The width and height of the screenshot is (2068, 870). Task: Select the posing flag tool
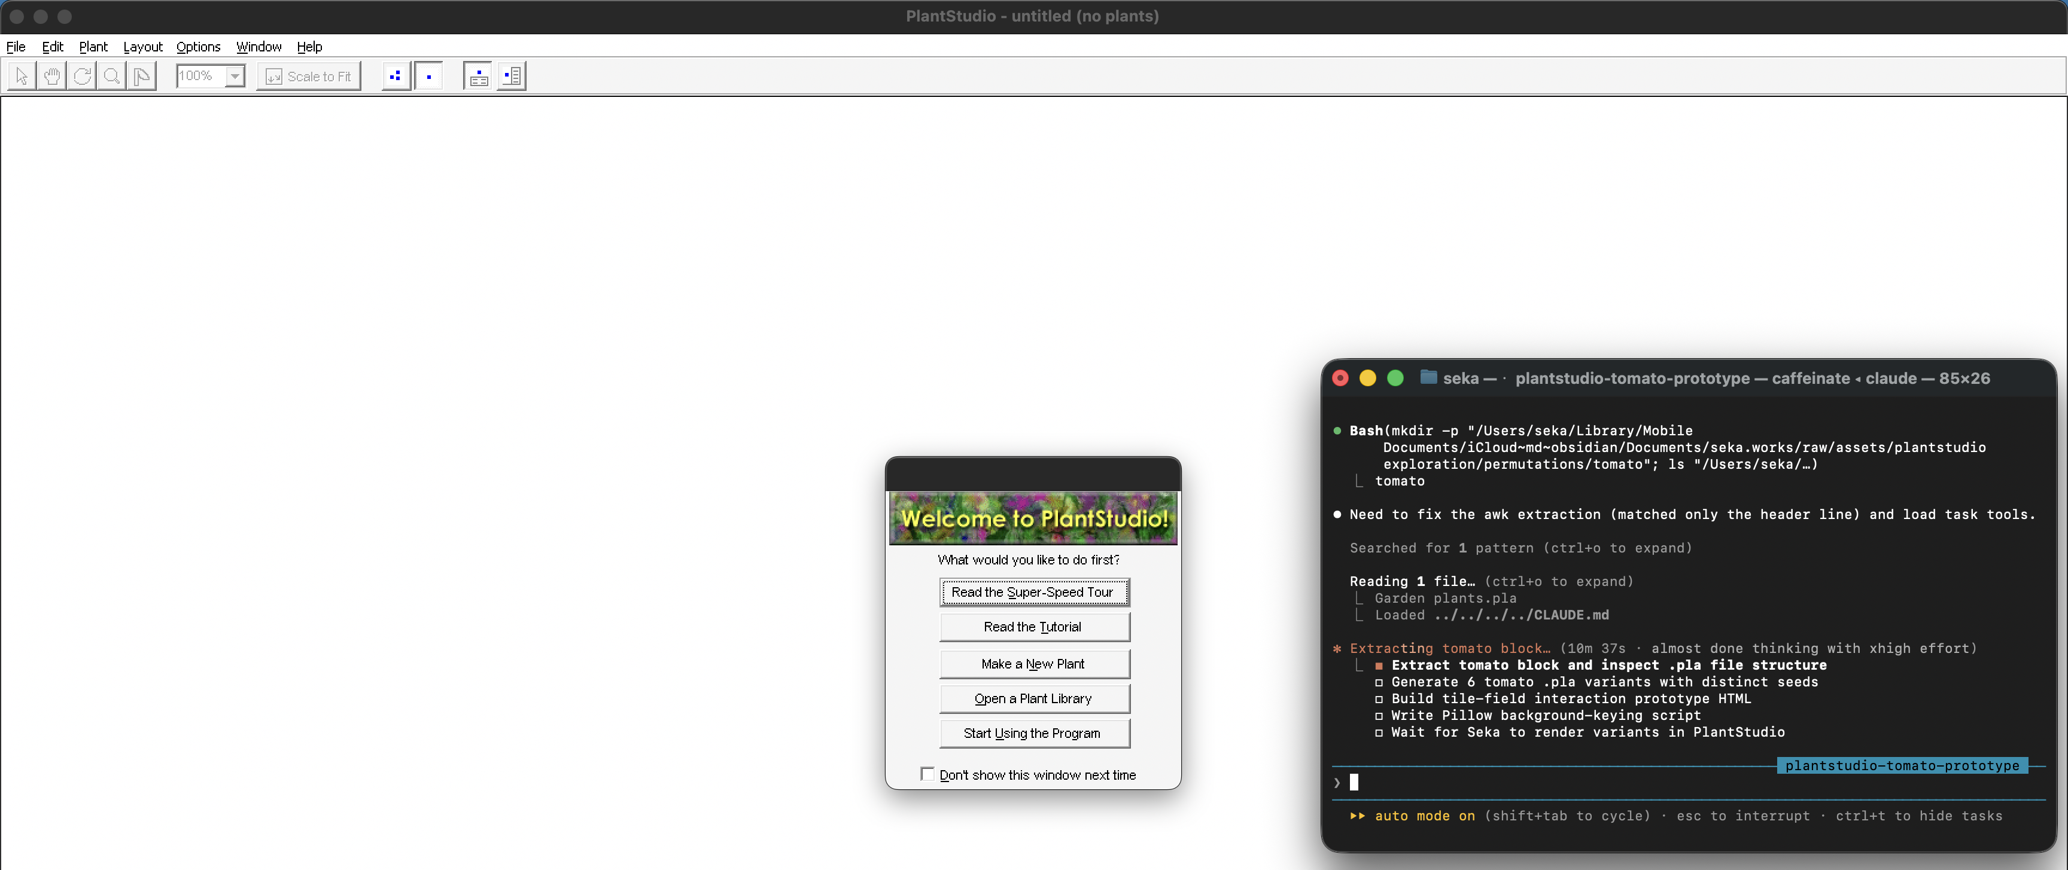click(141, 76)
